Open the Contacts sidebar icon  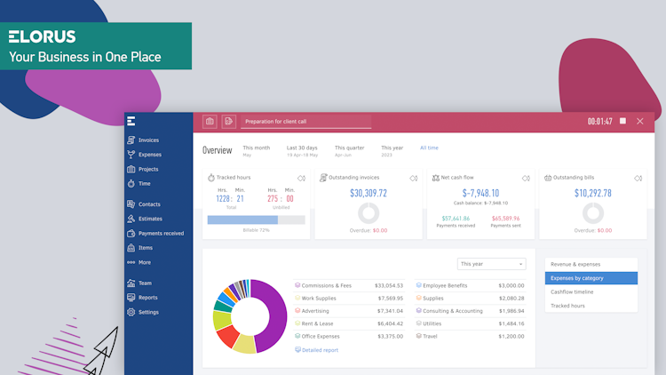[x=131, y=204]
